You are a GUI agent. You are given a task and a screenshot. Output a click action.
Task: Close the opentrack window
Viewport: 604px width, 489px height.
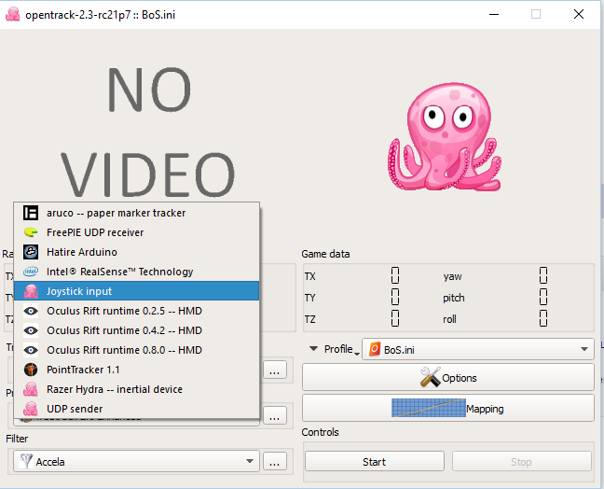[x=579, y=14]
